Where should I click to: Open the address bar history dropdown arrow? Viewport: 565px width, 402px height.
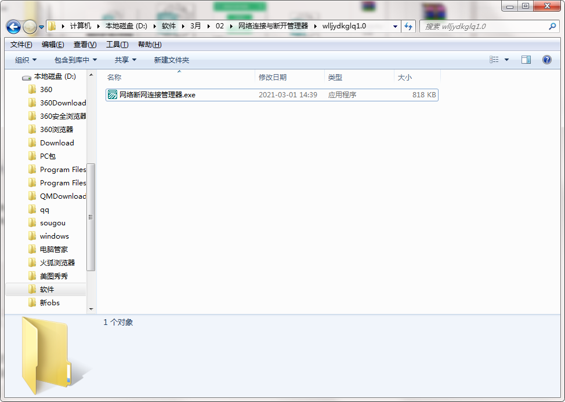point(395,27)
